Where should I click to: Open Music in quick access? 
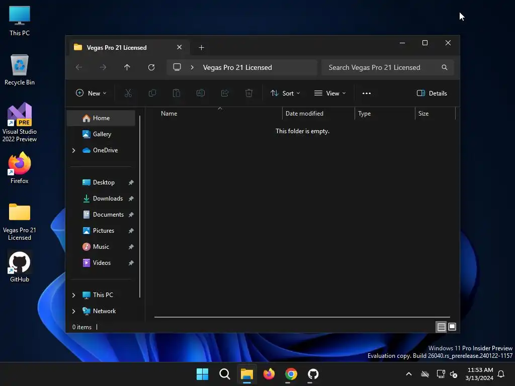101,247
